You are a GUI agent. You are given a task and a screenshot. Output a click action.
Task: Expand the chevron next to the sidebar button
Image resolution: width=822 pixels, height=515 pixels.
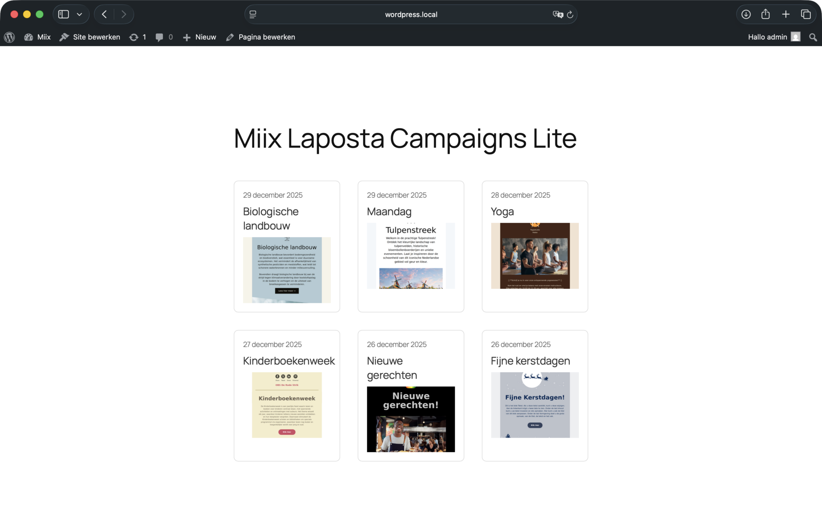[x=79, y=14]
